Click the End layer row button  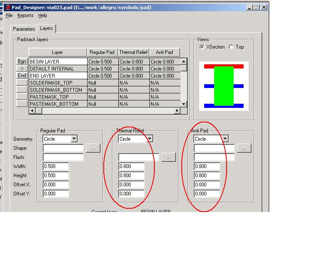22,76
